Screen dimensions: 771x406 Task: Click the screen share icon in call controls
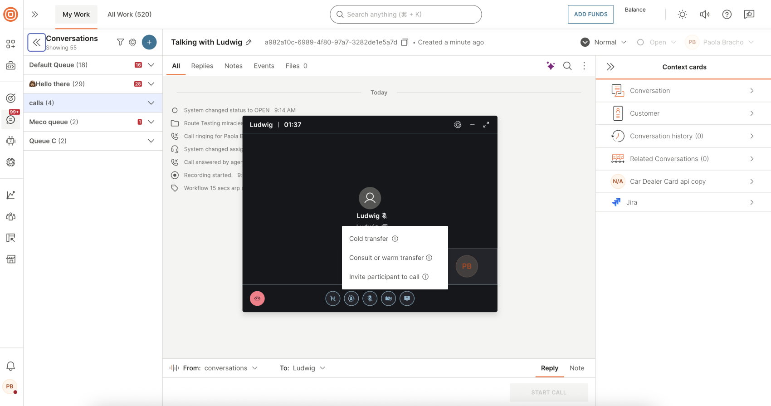(x=407, y=298)
